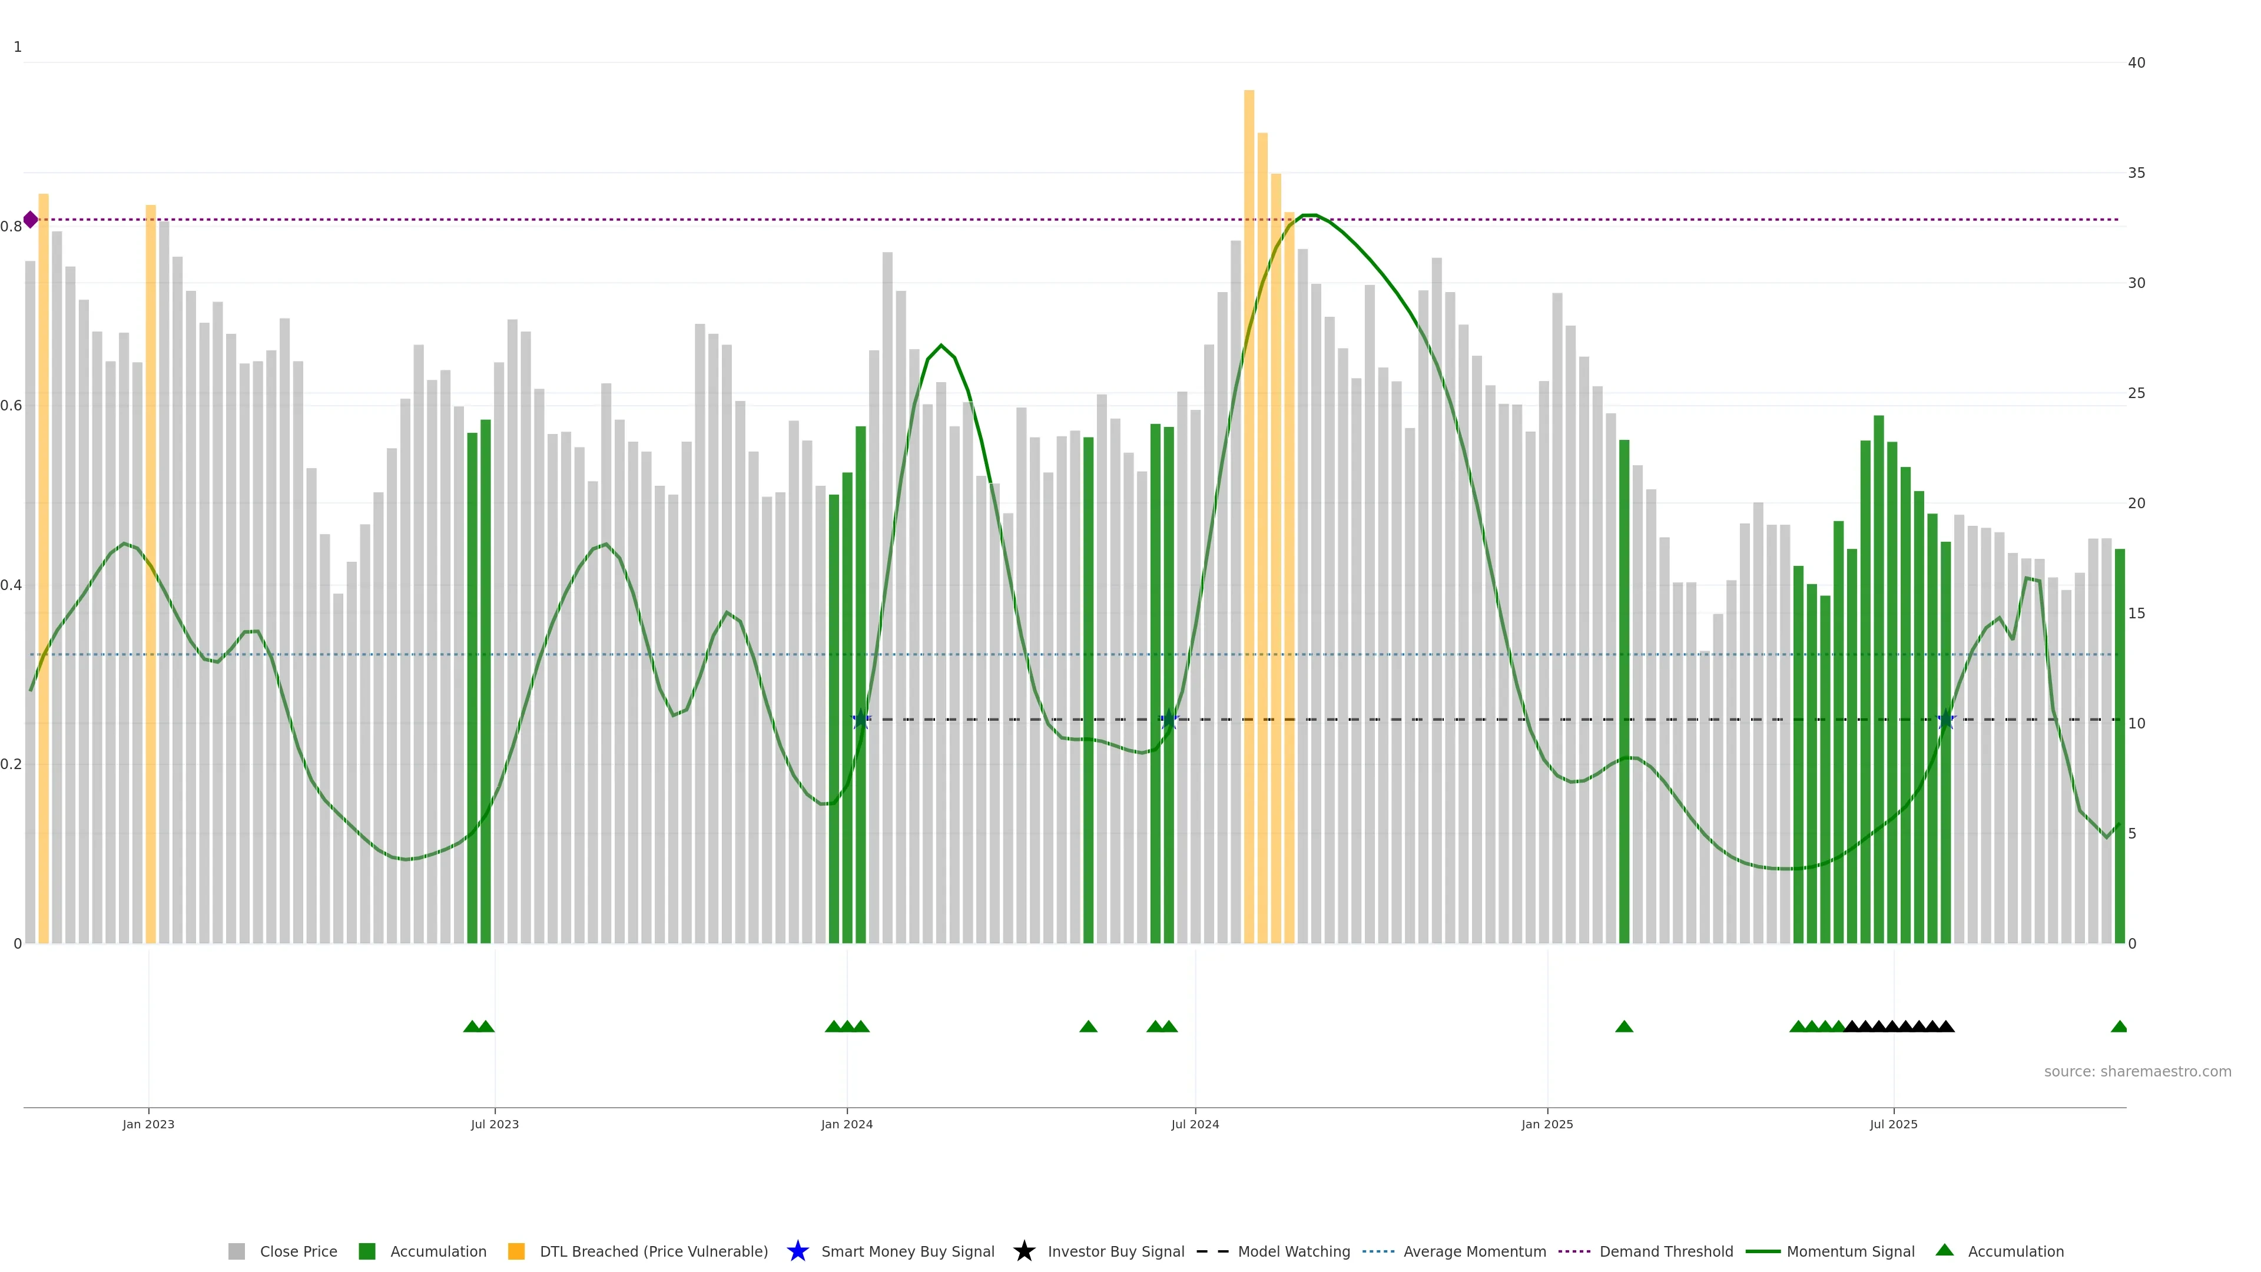Click the blue star marker after Jul 2025
This screenshot has width=2261, height=1272.
pos(1946,719)
